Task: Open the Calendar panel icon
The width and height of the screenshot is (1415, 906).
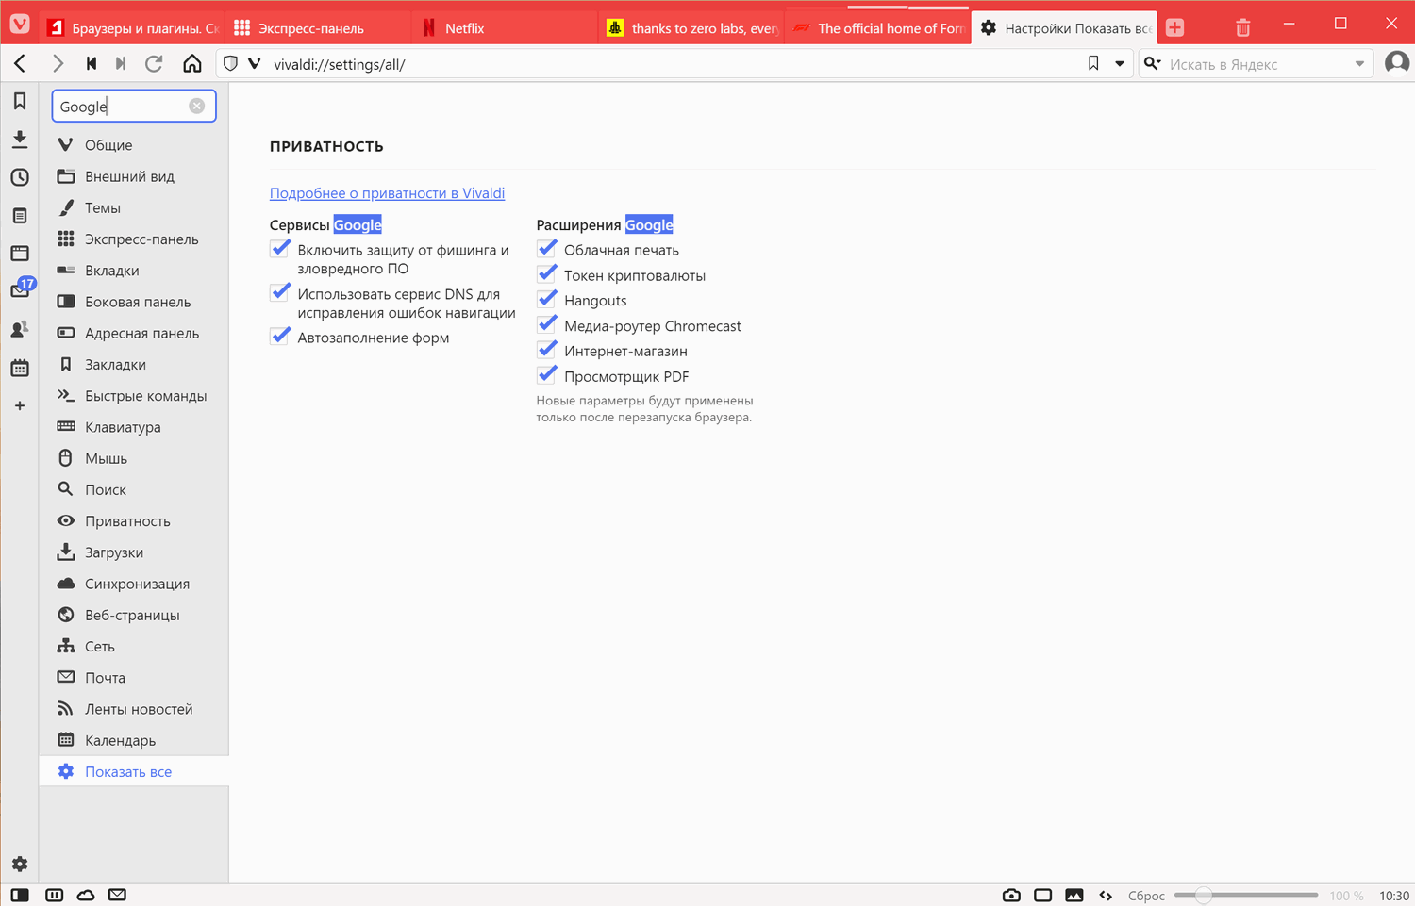Action: coord(19,368)
